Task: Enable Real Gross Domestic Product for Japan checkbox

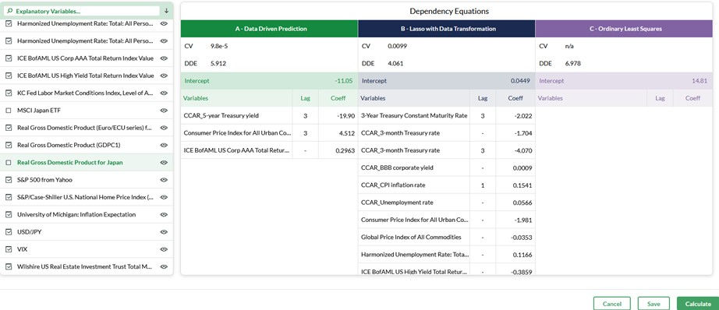Action: pyautogui.click(x=9, y=163)
